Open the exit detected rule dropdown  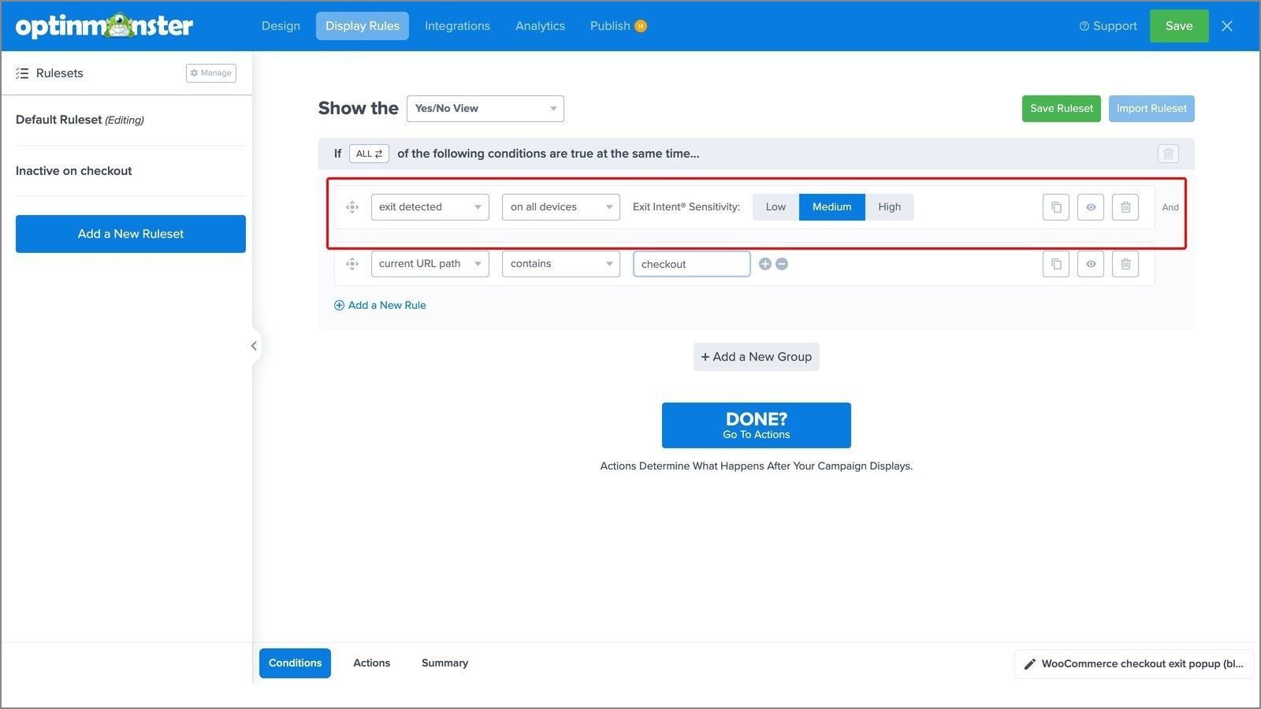point(430,207)
